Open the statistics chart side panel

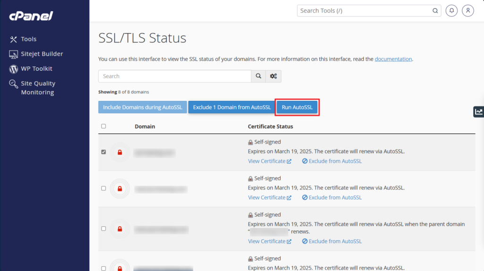[479, 112]
